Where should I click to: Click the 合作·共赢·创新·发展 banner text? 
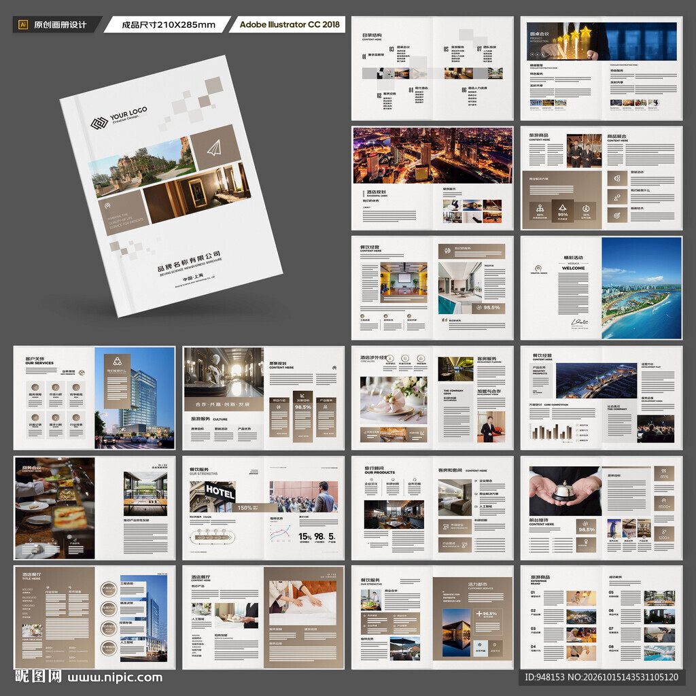(223, 404)
